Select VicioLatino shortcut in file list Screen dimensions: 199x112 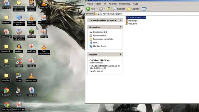tap(131, 24)
